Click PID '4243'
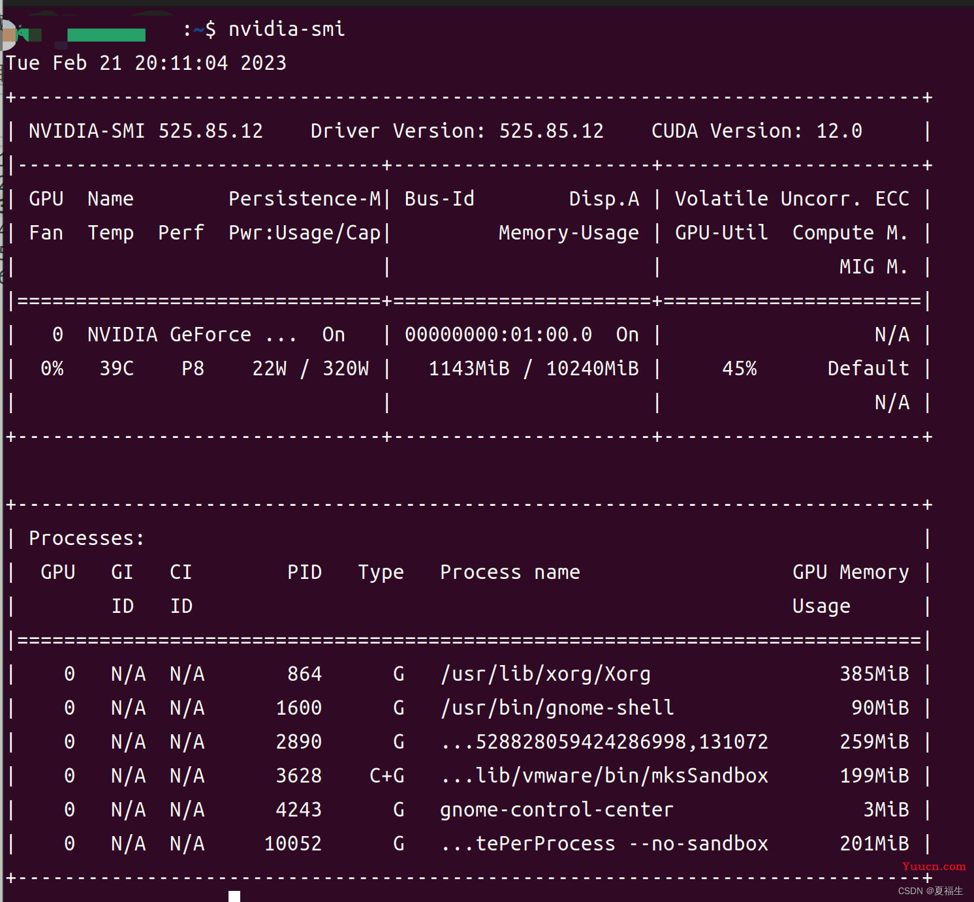Image resolution: width=974 pixels, height=902 pixels. 299,809
